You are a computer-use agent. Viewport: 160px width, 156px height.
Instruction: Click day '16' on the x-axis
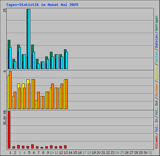(x=80, y=153)
